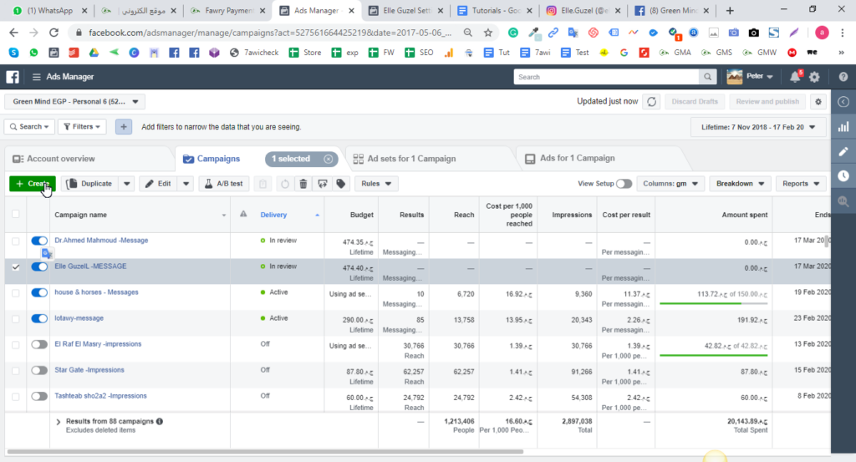Open the Tashteab sho2a2 -Impressions campaign link
The width and height of the screenshot is (856, 462).
tap(100, 396)
